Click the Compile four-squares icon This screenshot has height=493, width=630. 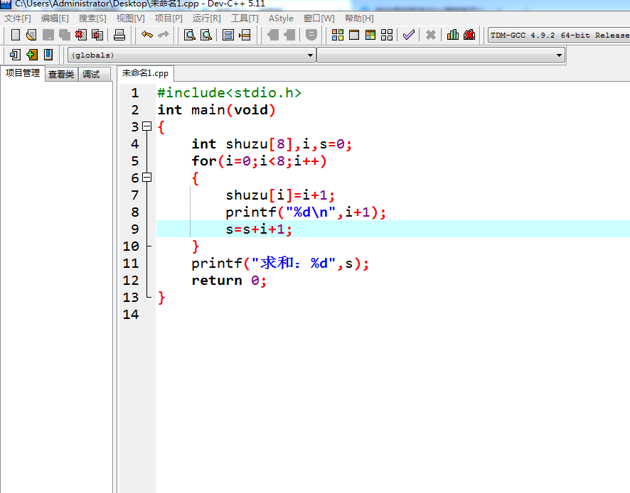point(338,35)
